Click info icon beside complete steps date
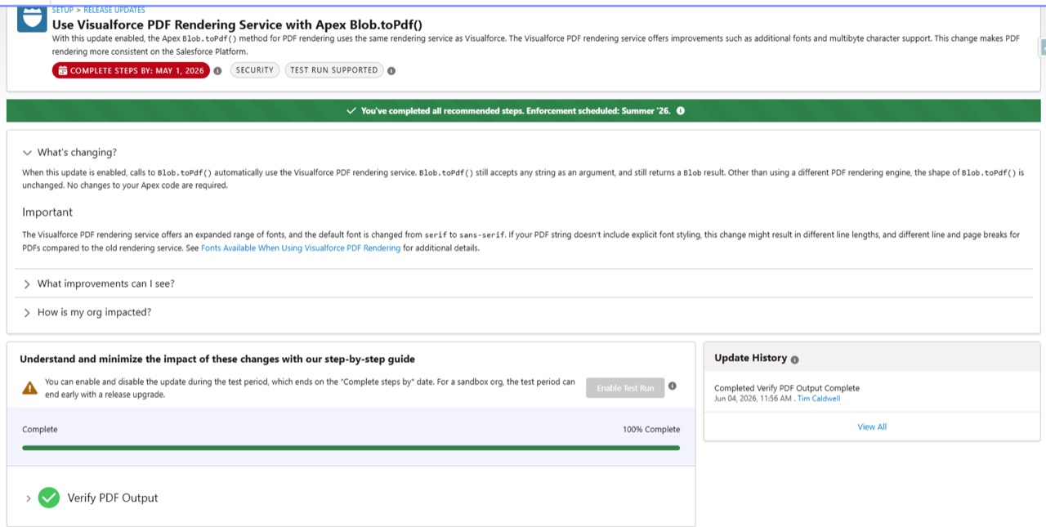 [x=217, y=70]
